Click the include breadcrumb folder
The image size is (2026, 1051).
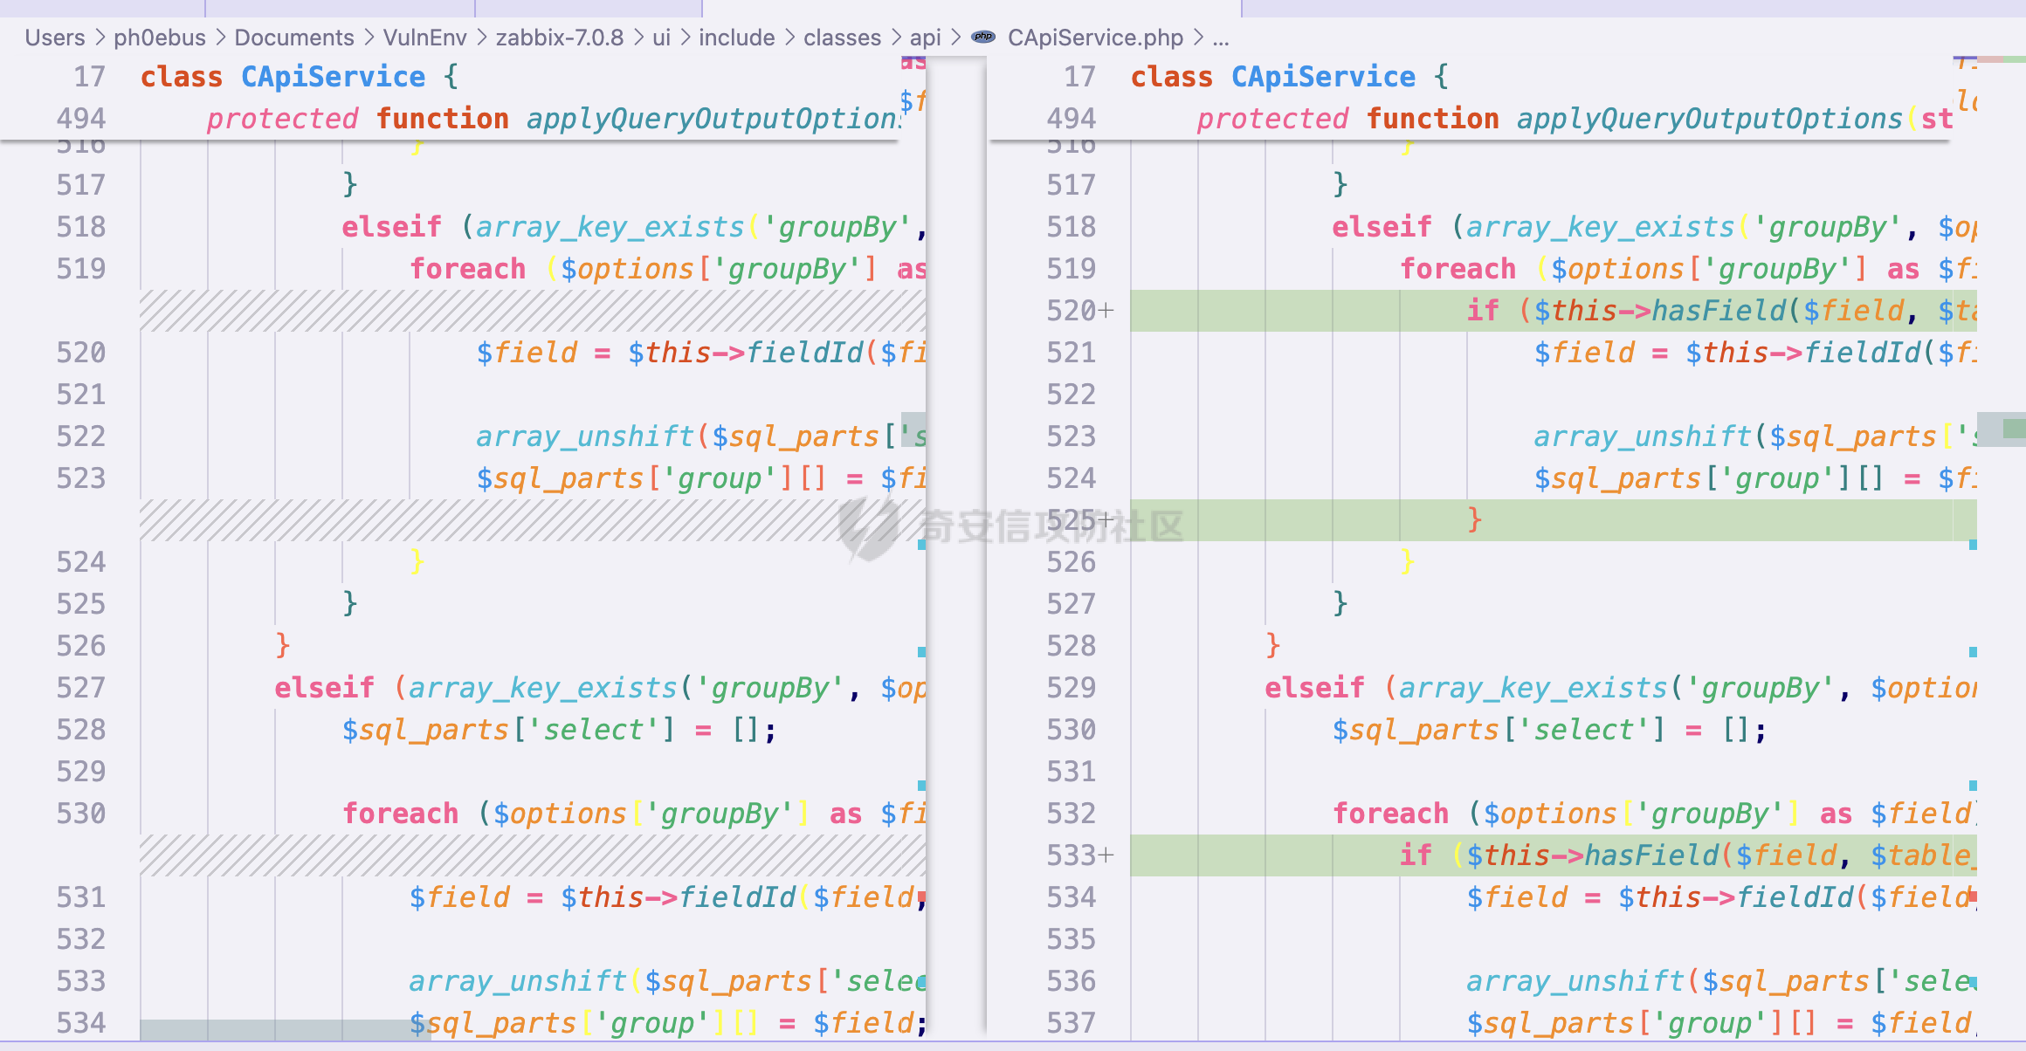pos(736,38)
